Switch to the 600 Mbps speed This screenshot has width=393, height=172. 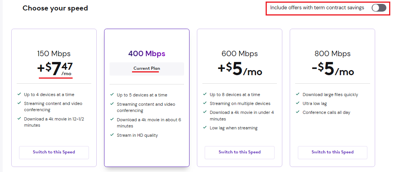pos(239,152)
